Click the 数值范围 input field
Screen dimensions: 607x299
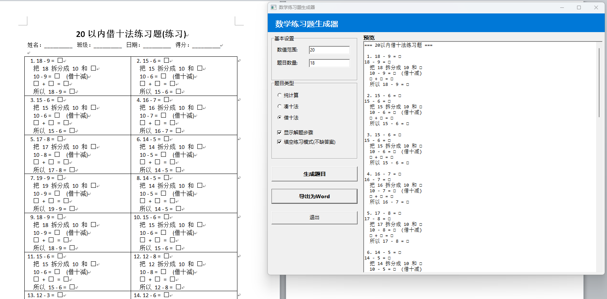(x=329, y=50)
